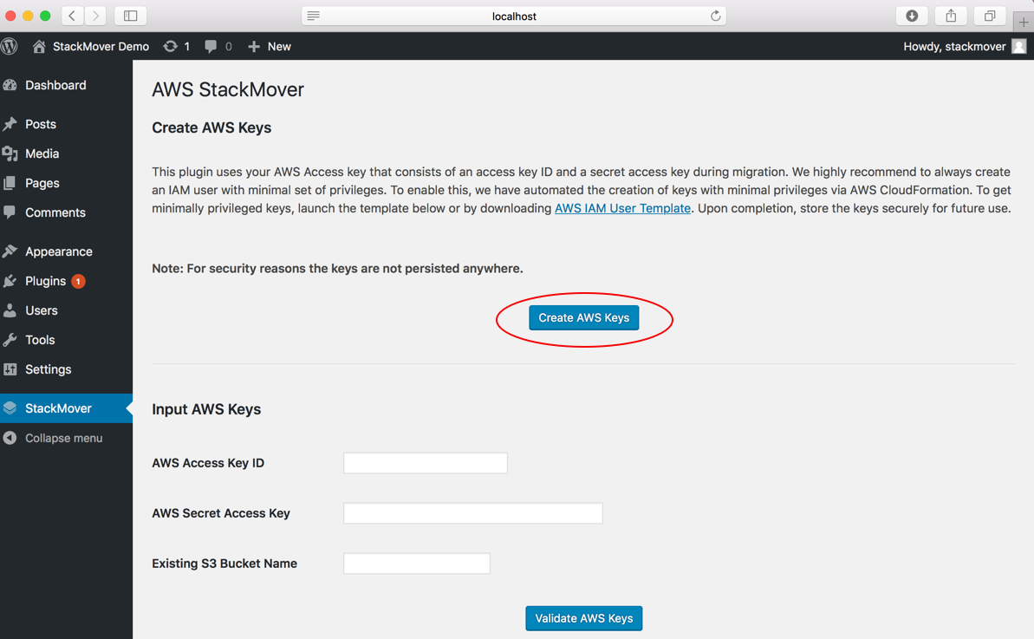Click the Tools wrench icon
This screenshot has height=639, width=1034.
(10, 340)
